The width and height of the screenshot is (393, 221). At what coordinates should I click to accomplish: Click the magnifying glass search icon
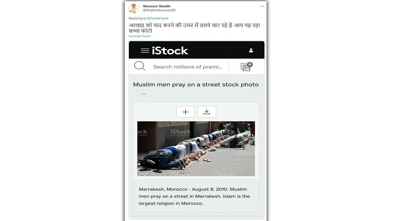(140, 66)
